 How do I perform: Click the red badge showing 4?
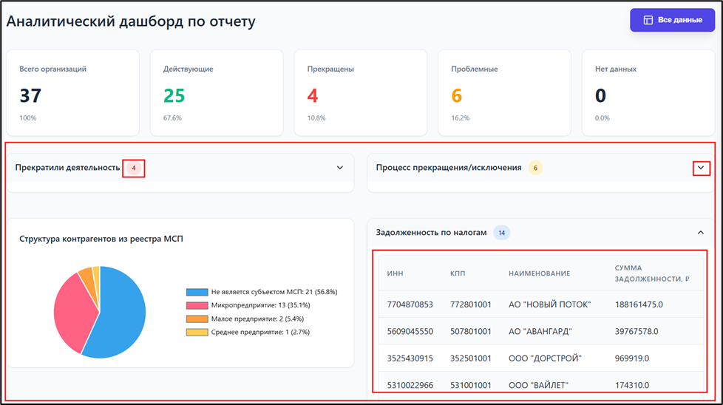pos(134,168)
